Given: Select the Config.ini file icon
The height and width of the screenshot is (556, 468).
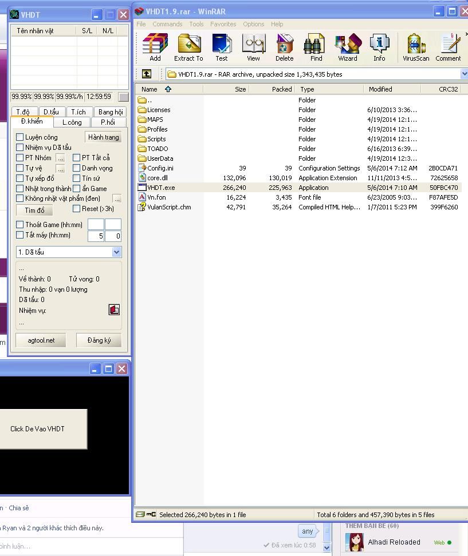Looking at the screenshot, I should [142, 168].
